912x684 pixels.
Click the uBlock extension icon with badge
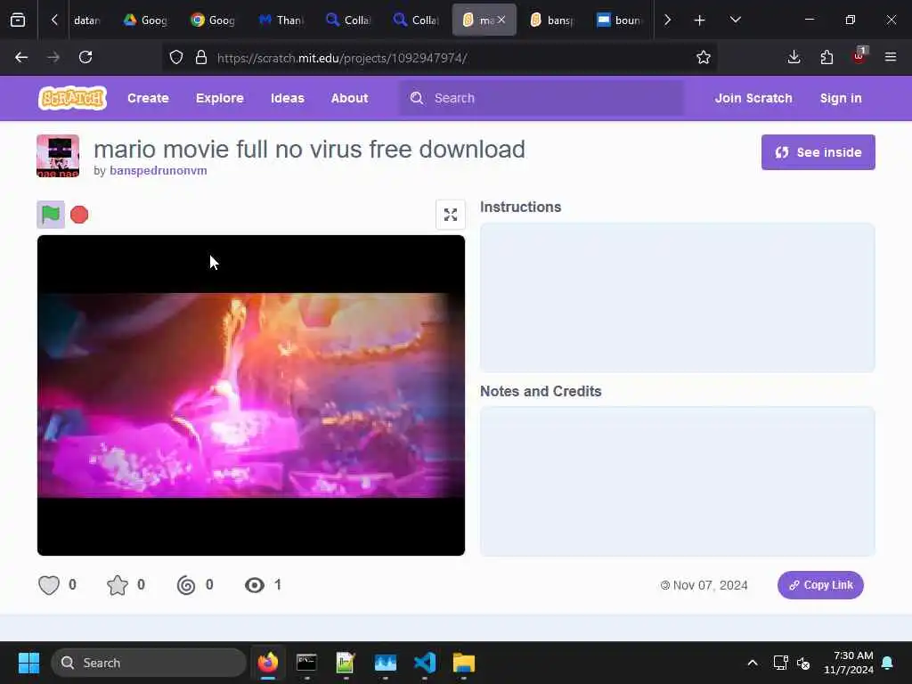[859, 56]
